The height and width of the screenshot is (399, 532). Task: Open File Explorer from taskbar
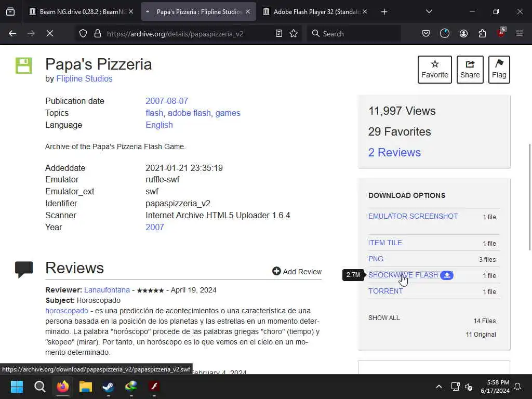(86, 387)
